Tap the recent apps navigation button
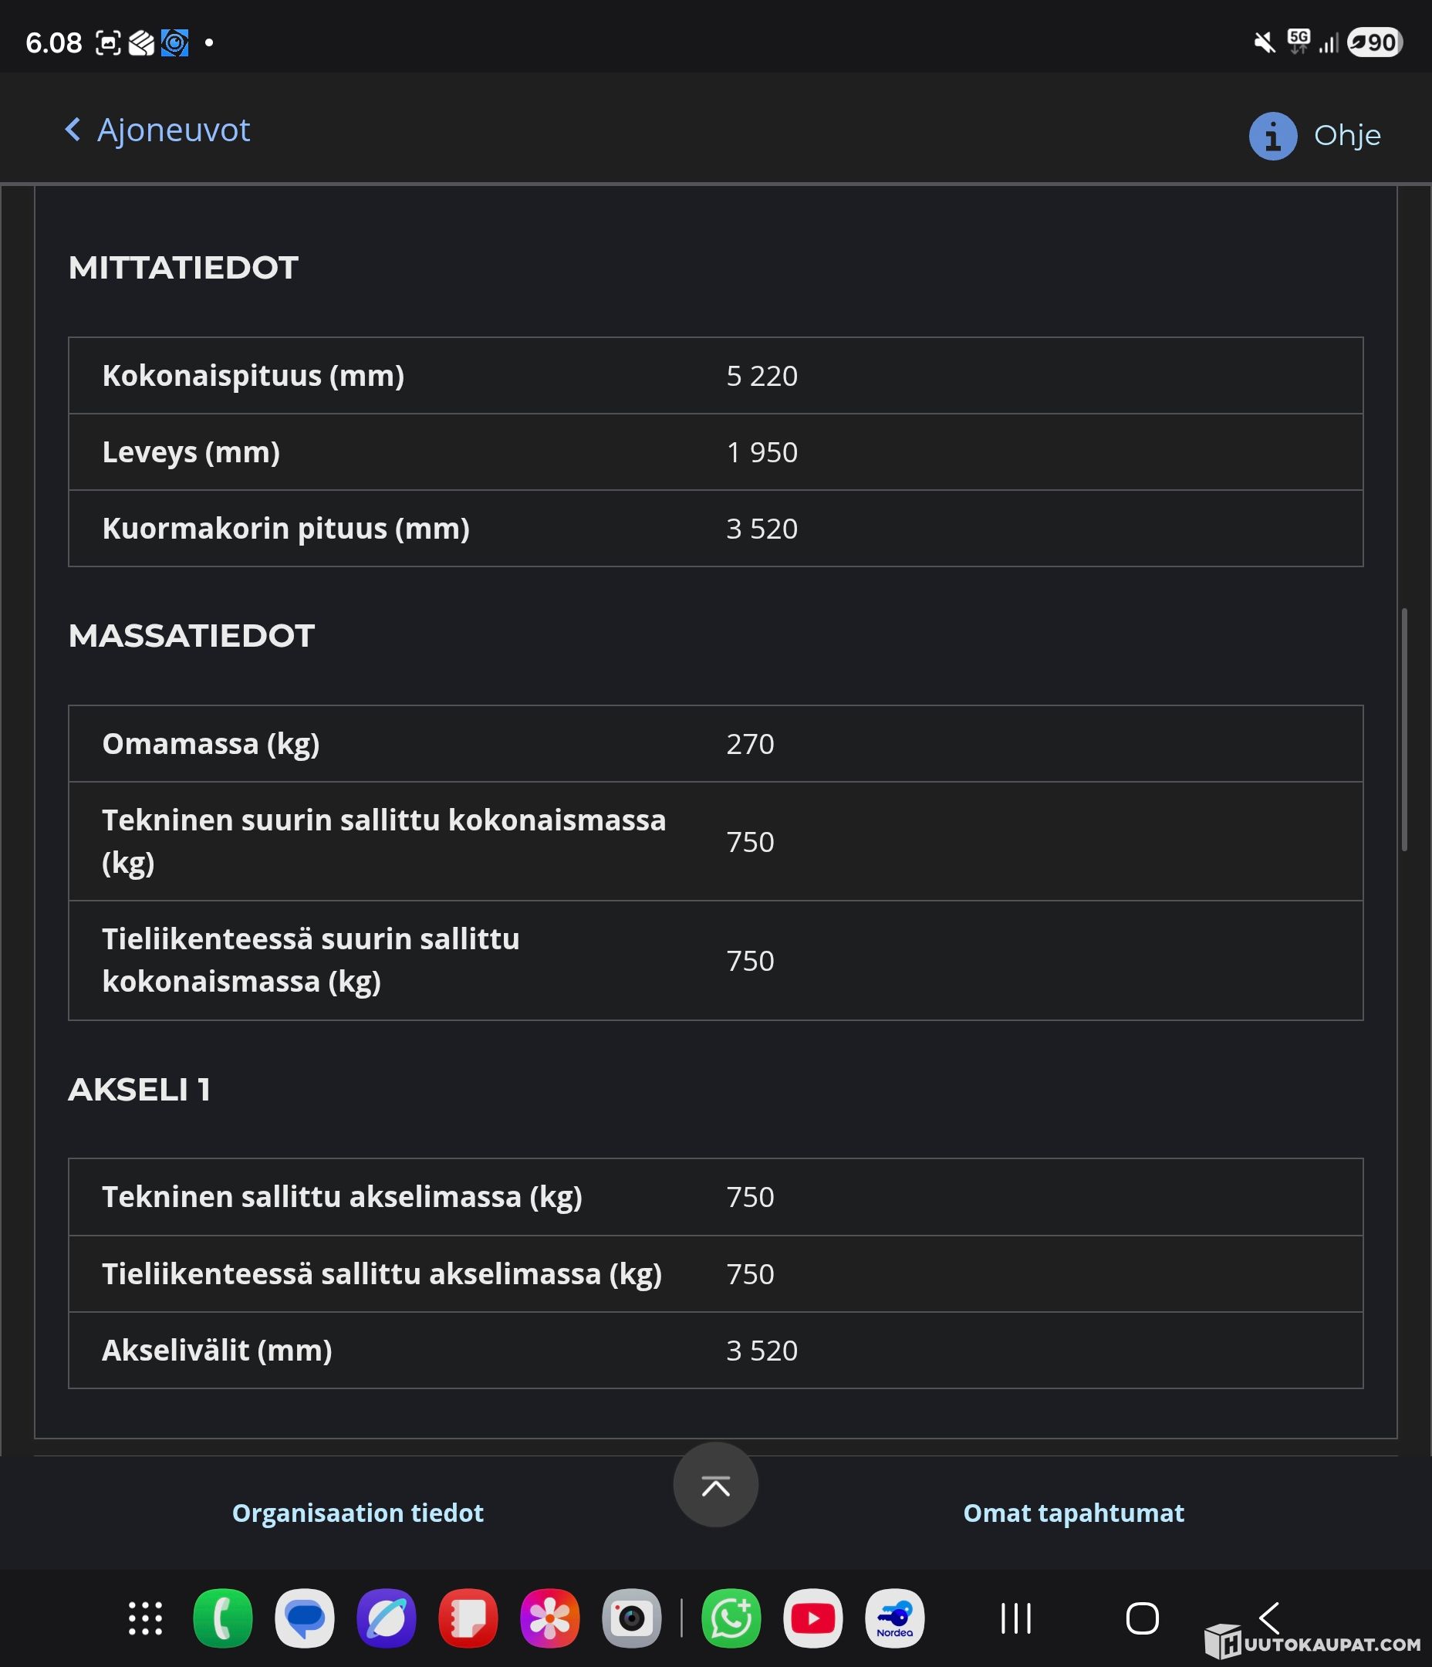Screen dimensions: 1432x1667 tap(1015, 1618)
